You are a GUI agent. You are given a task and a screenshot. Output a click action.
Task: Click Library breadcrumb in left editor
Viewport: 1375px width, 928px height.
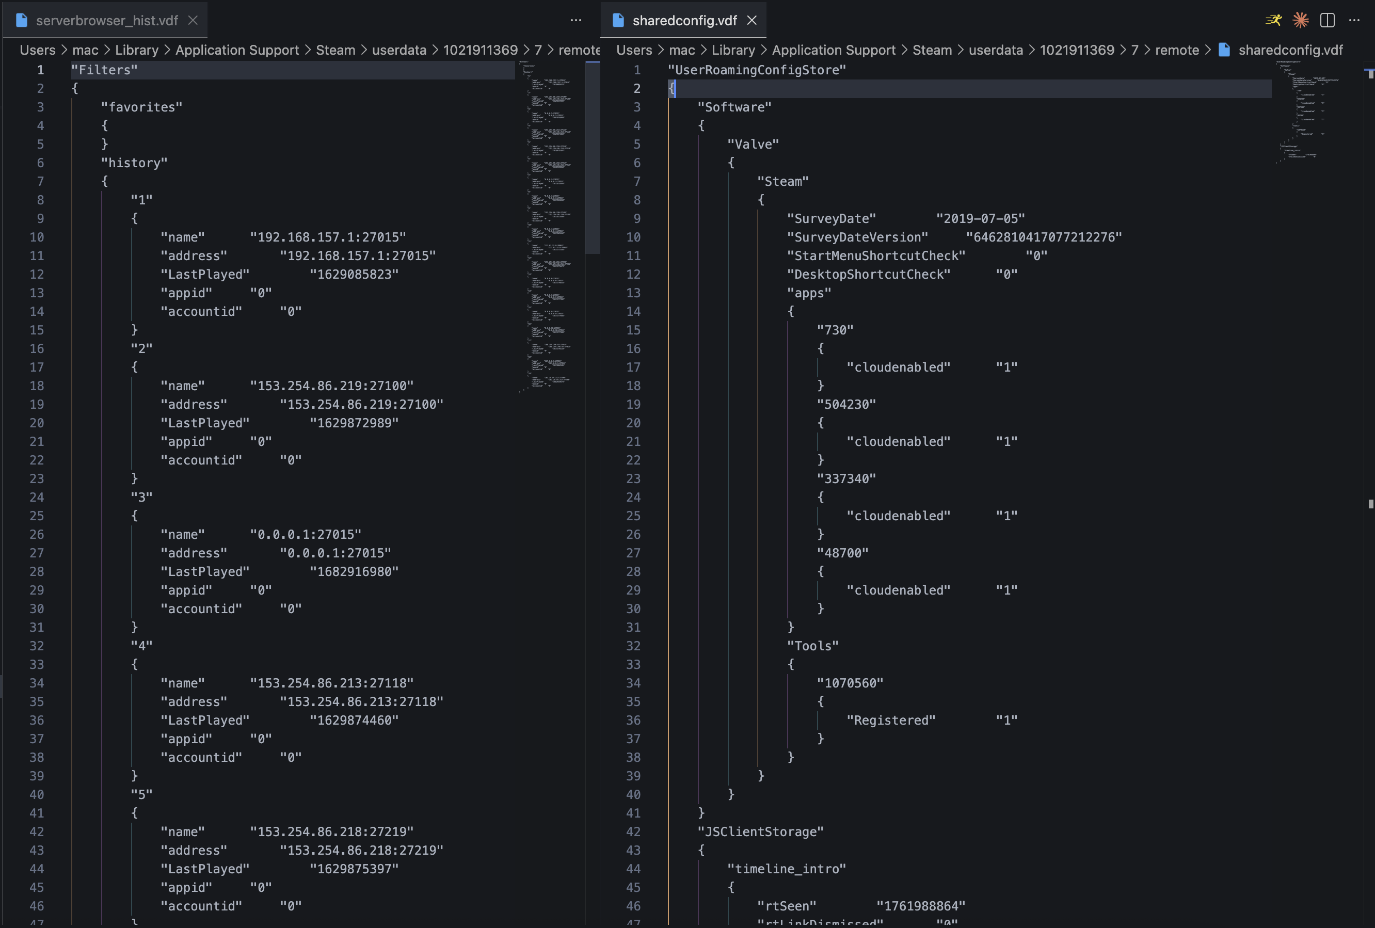[137, 50]
